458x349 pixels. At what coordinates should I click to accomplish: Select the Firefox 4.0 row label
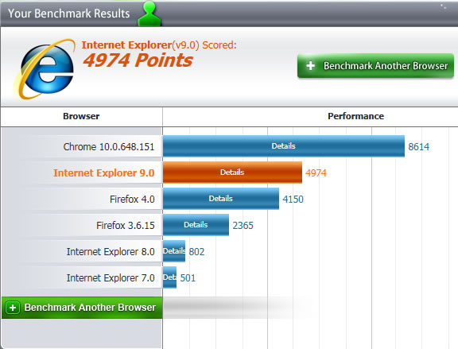[132, 200]
